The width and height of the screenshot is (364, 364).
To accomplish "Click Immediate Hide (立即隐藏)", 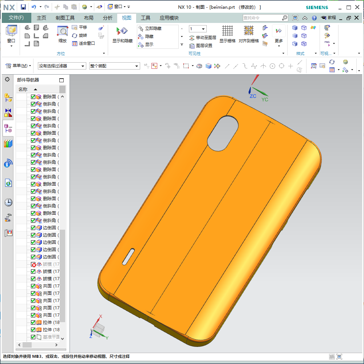I will point(150,28).
